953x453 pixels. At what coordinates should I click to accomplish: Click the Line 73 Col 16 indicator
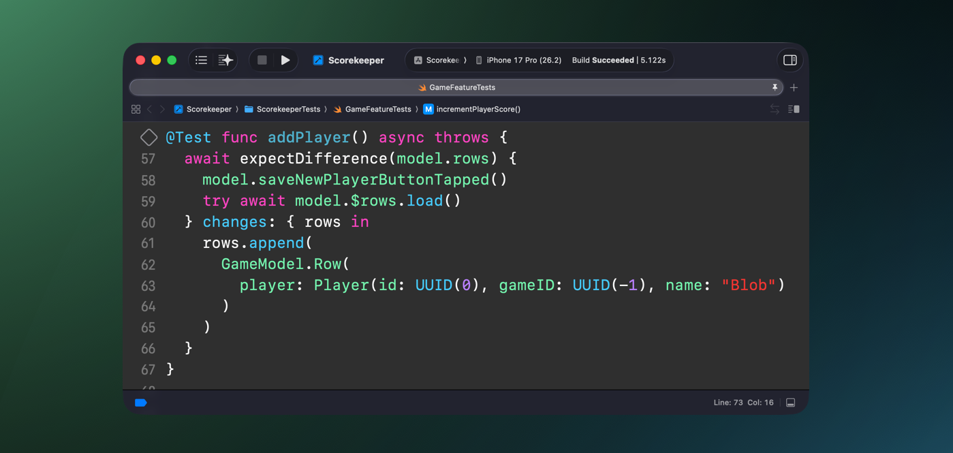pos(743,403)
